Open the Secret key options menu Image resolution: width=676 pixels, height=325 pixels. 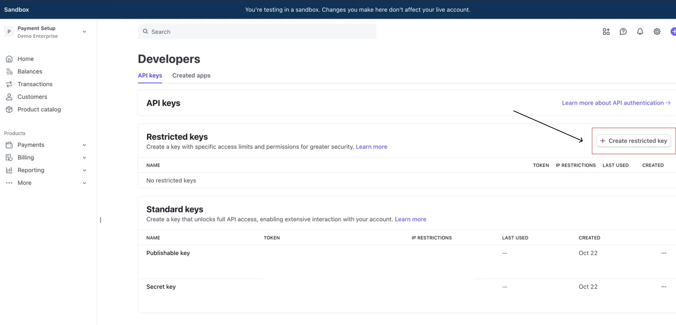coord(663,287)
